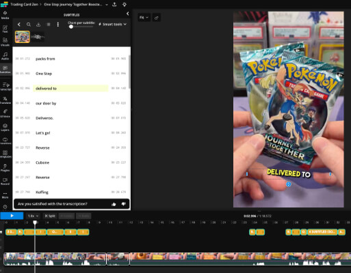351x273 pixels.
Task: Open the subtitle list options icon
Action: pyautogui.click(x=49, y=25)
